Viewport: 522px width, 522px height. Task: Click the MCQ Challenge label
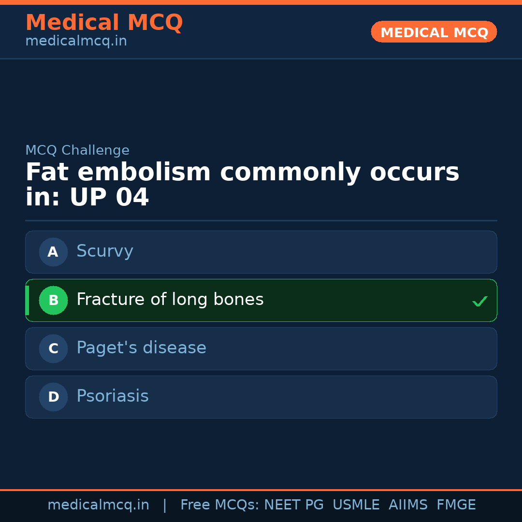point(77,150)
